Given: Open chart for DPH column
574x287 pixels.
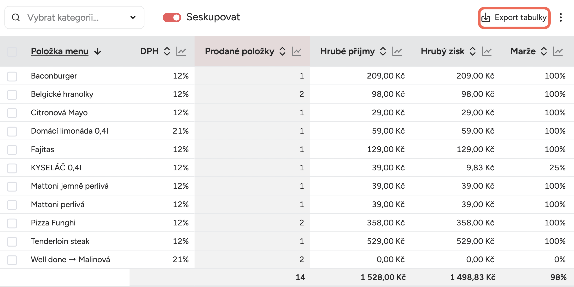Looking at the screenshot, I should (181, 51).
